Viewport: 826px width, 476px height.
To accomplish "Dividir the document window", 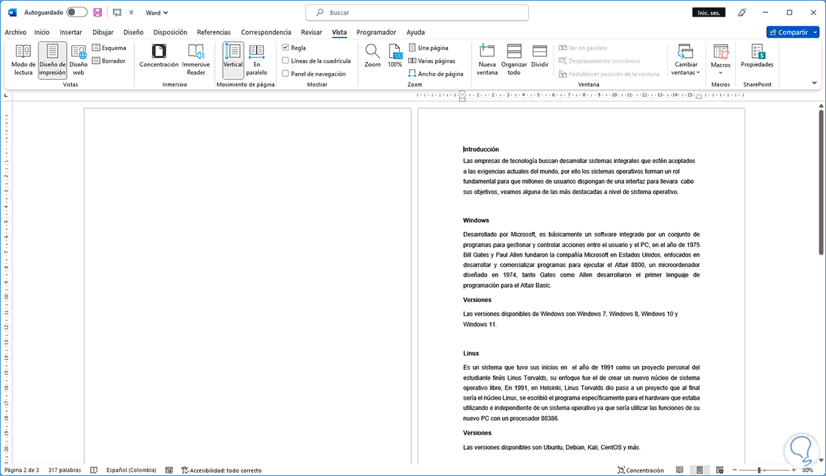I will coord(540,56).
